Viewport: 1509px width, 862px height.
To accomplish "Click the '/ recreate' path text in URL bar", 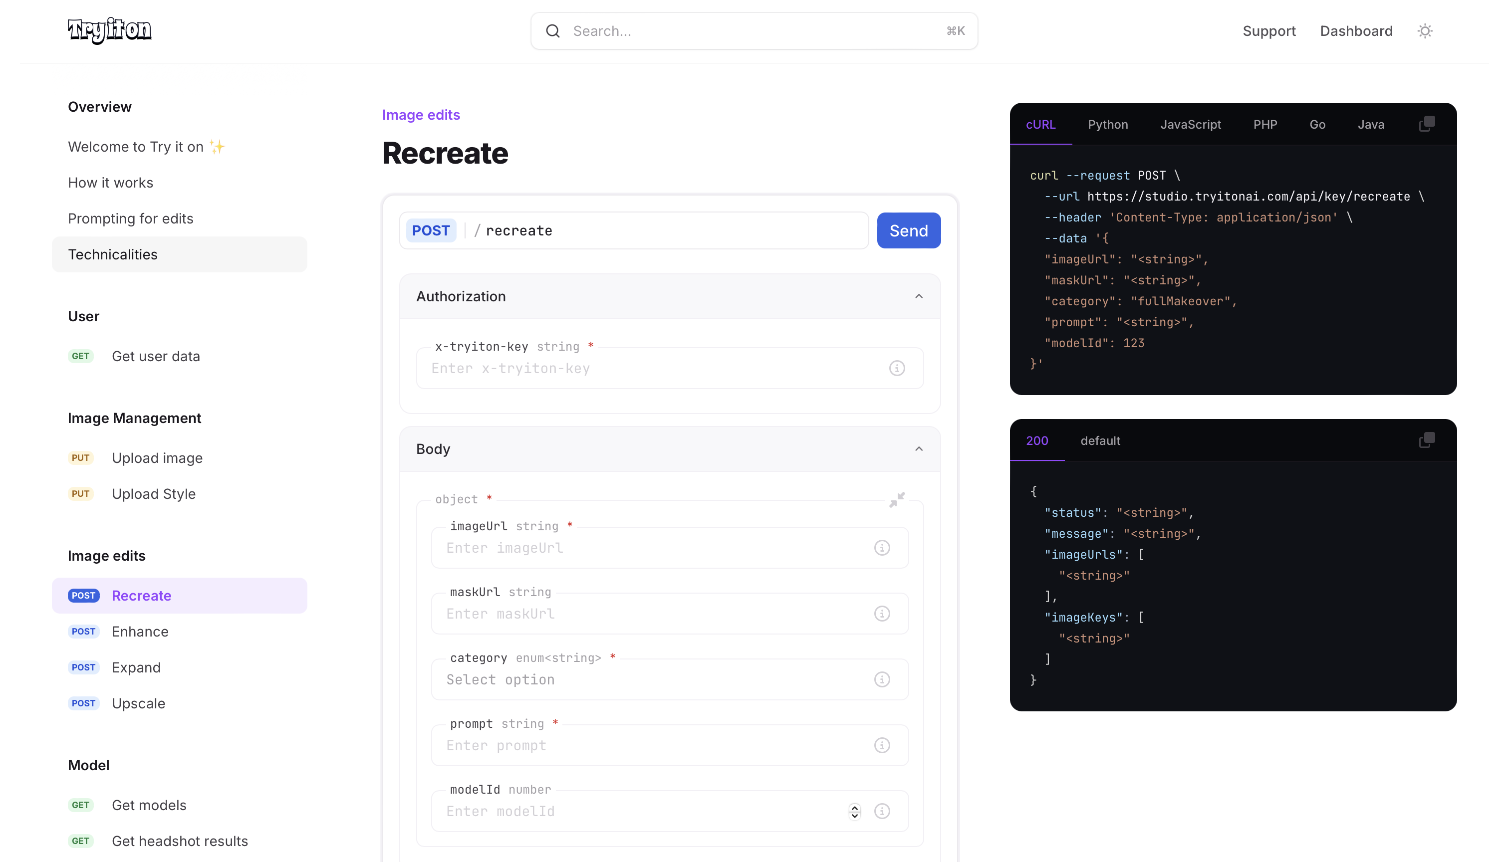I will pos(513,231).
